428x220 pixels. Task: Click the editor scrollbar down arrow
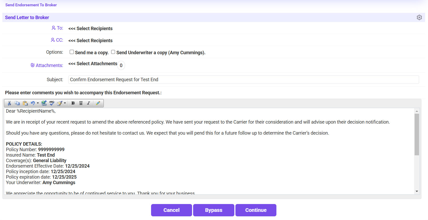417,191
